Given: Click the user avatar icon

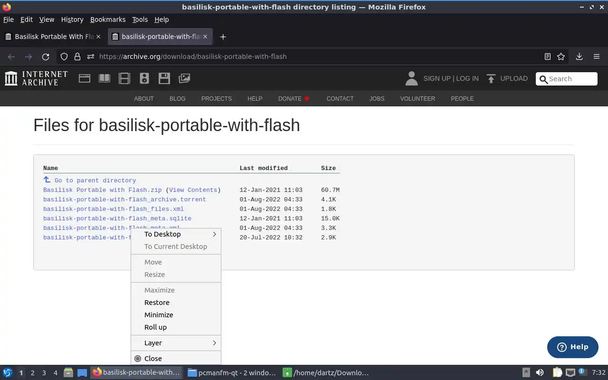Looking at the screenshot, I should coord(411,78).
